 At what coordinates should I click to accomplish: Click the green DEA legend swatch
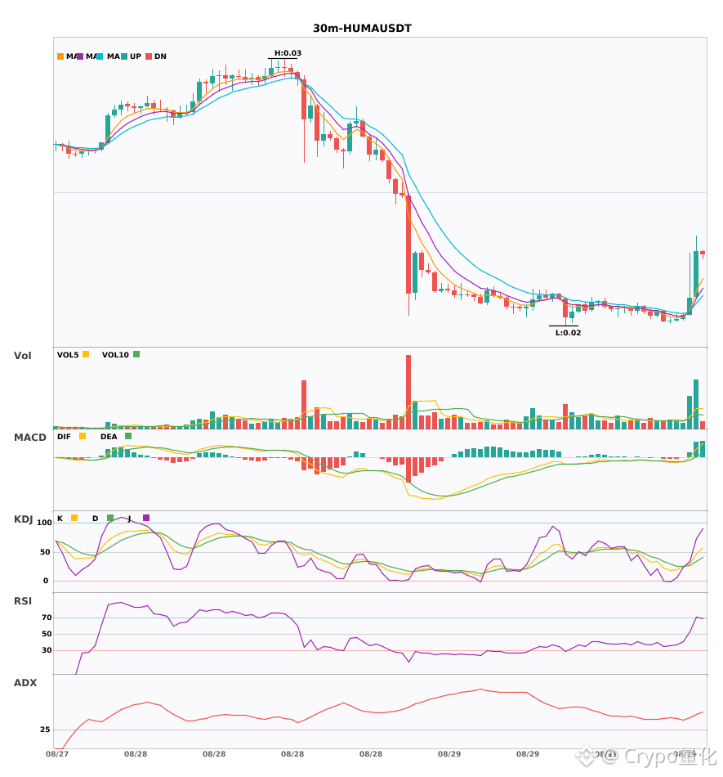128,436
